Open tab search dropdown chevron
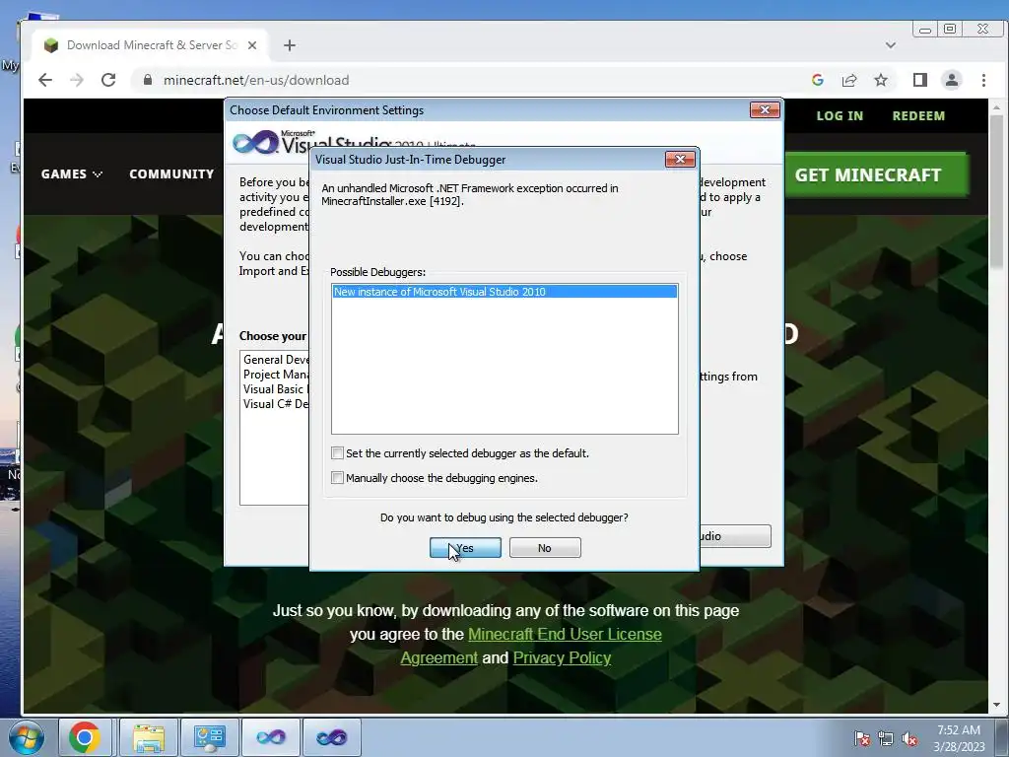 [891, 45]
